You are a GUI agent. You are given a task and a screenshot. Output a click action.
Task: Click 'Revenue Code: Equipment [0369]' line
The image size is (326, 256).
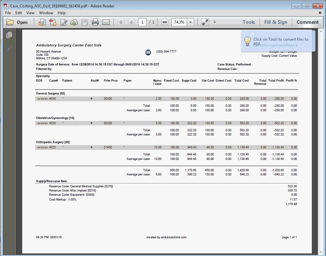pyautogui.click(x=72, y=195)
